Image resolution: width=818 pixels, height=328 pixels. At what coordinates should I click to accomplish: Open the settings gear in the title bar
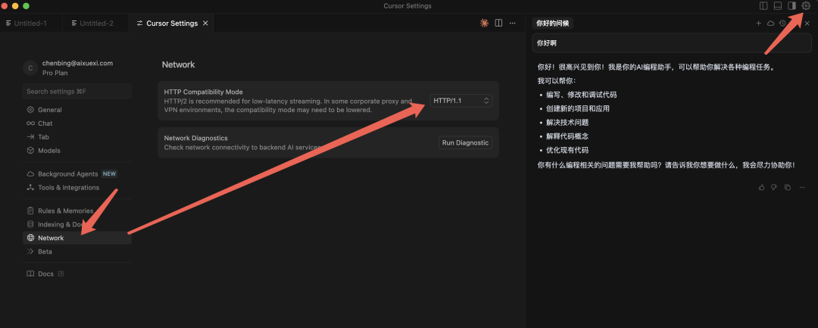tap(806, 6)
